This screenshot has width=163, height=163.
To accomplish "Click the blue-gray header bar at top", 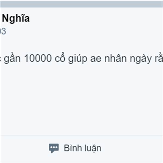I will click(x=81, y=4).
